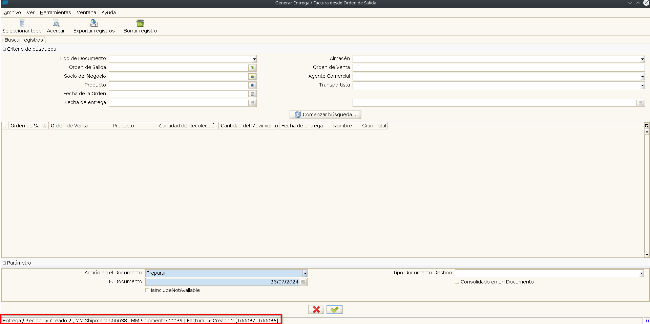Image resolution: width=650 pixels, height=324 pixels.
Task: Click the table column chooser icon at the grid's corner
Action: [647, 125]
